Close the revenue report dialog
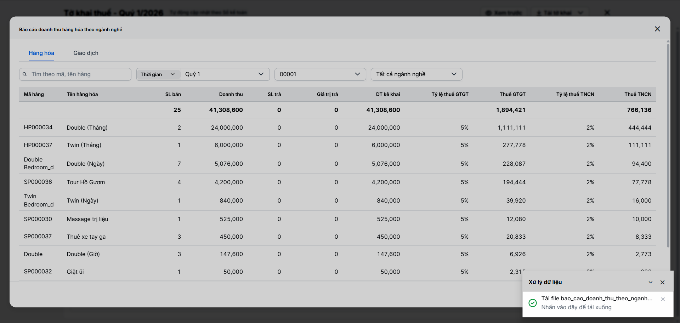680x323 pixels. tap(657, 29)
